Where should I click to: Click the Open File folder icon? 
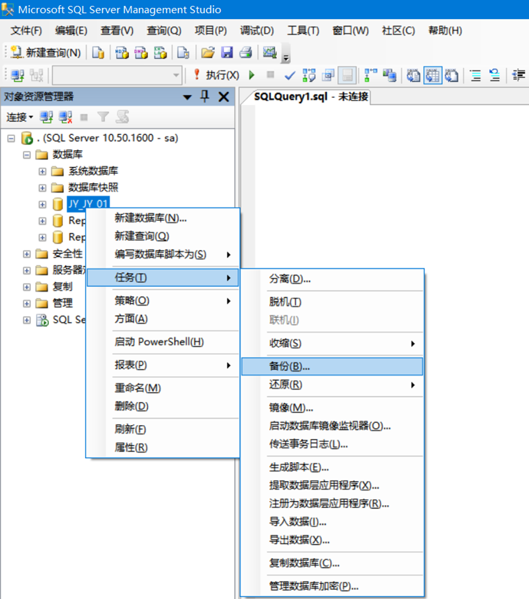[x=208, y=53]
